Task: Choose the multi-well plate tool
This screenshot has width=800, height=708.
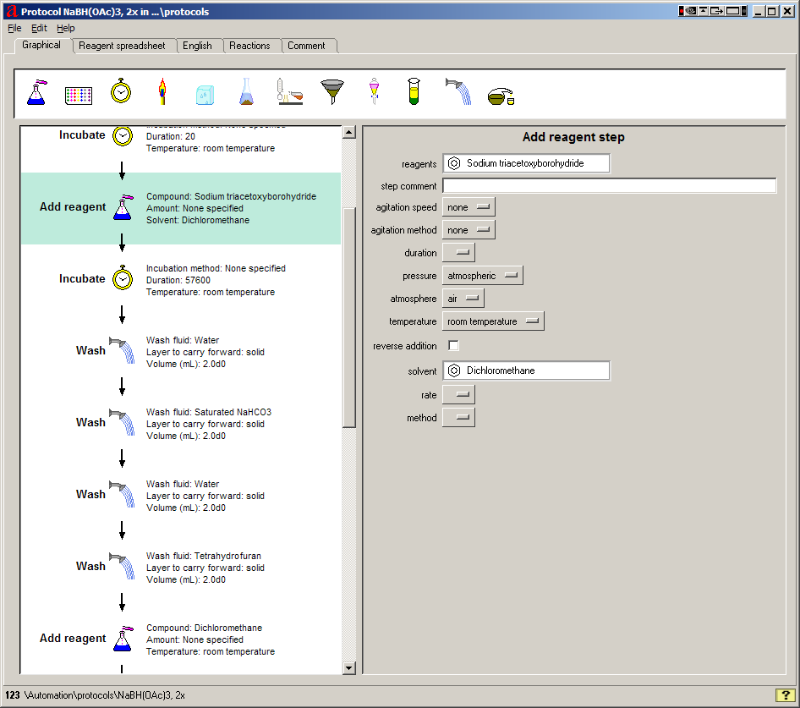Action: click(x=79, y=96)
